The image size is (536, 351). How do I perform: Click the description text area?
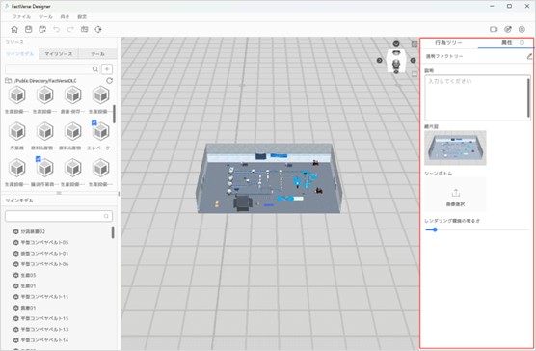click(x=477, y=97)
